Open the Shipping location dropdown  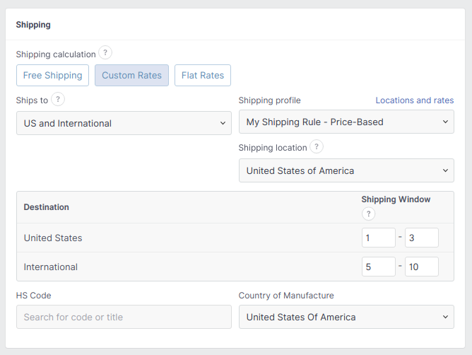pyautogui.click(x=346, y=170)
